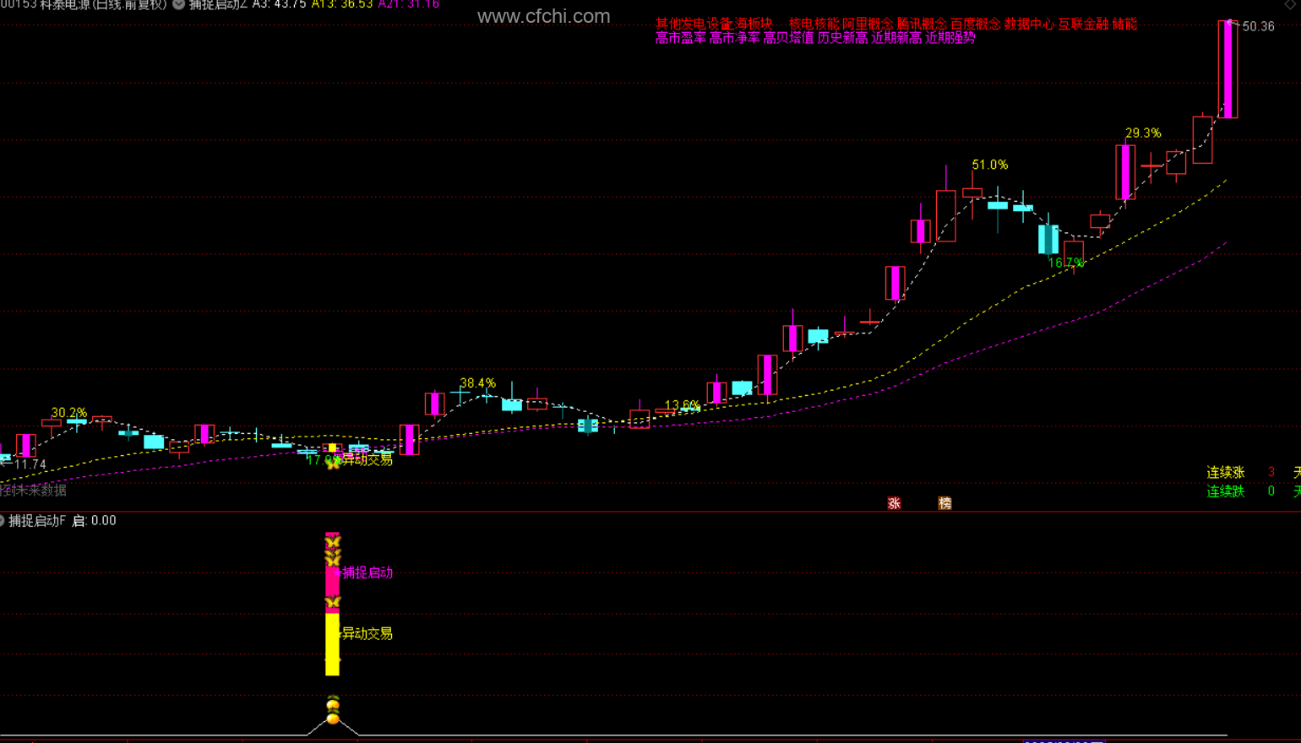Click the 捕捉启动Z indicator name

click(219, 4)
